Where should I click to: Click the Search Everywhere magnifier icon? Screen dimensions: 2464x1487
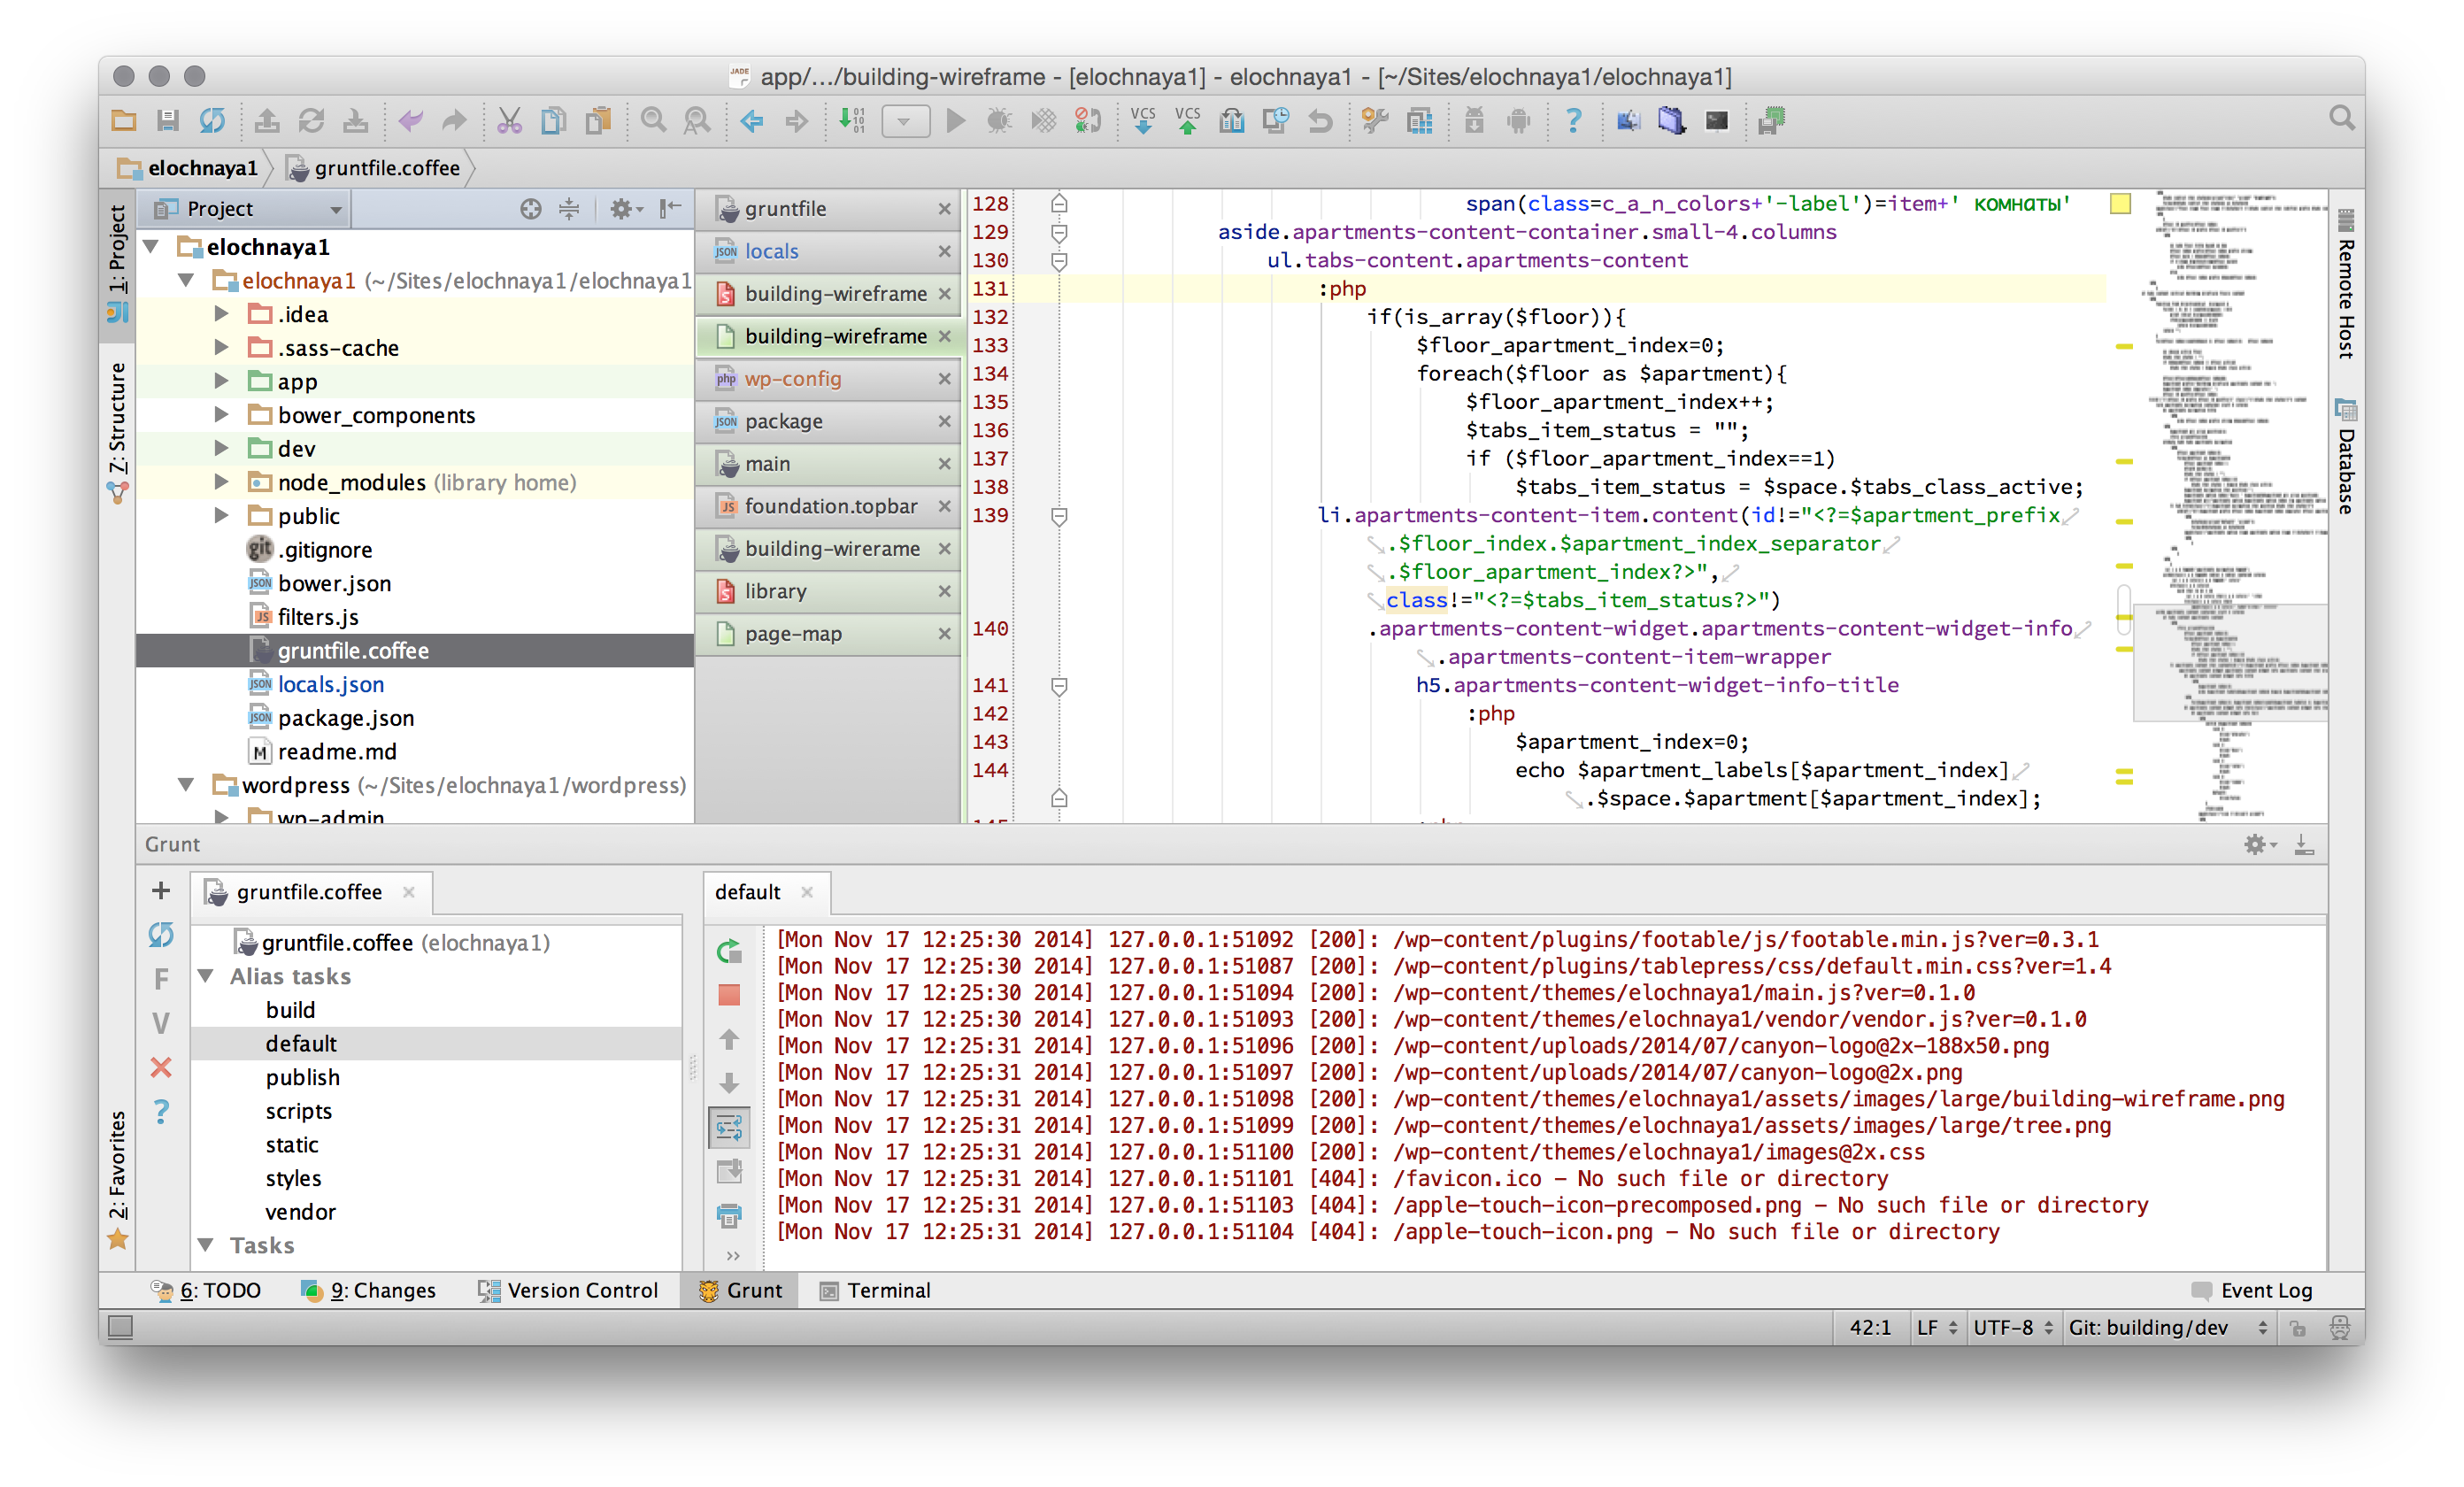2341,119
